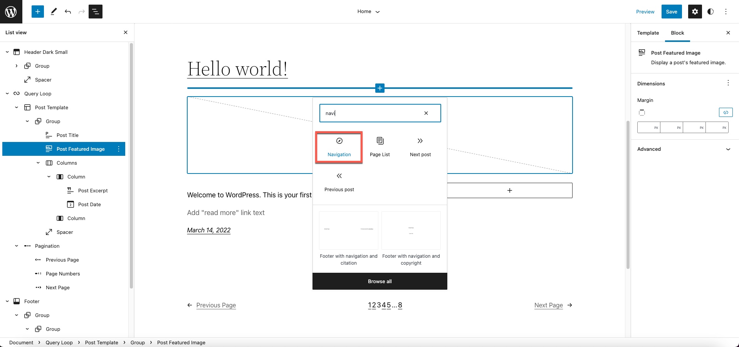
Task: Toggle the block inserter plus button
Action: click(38, 12)
